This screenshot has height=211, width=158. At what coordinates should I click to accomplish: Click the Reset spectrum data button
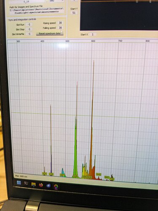coord(50,34)
